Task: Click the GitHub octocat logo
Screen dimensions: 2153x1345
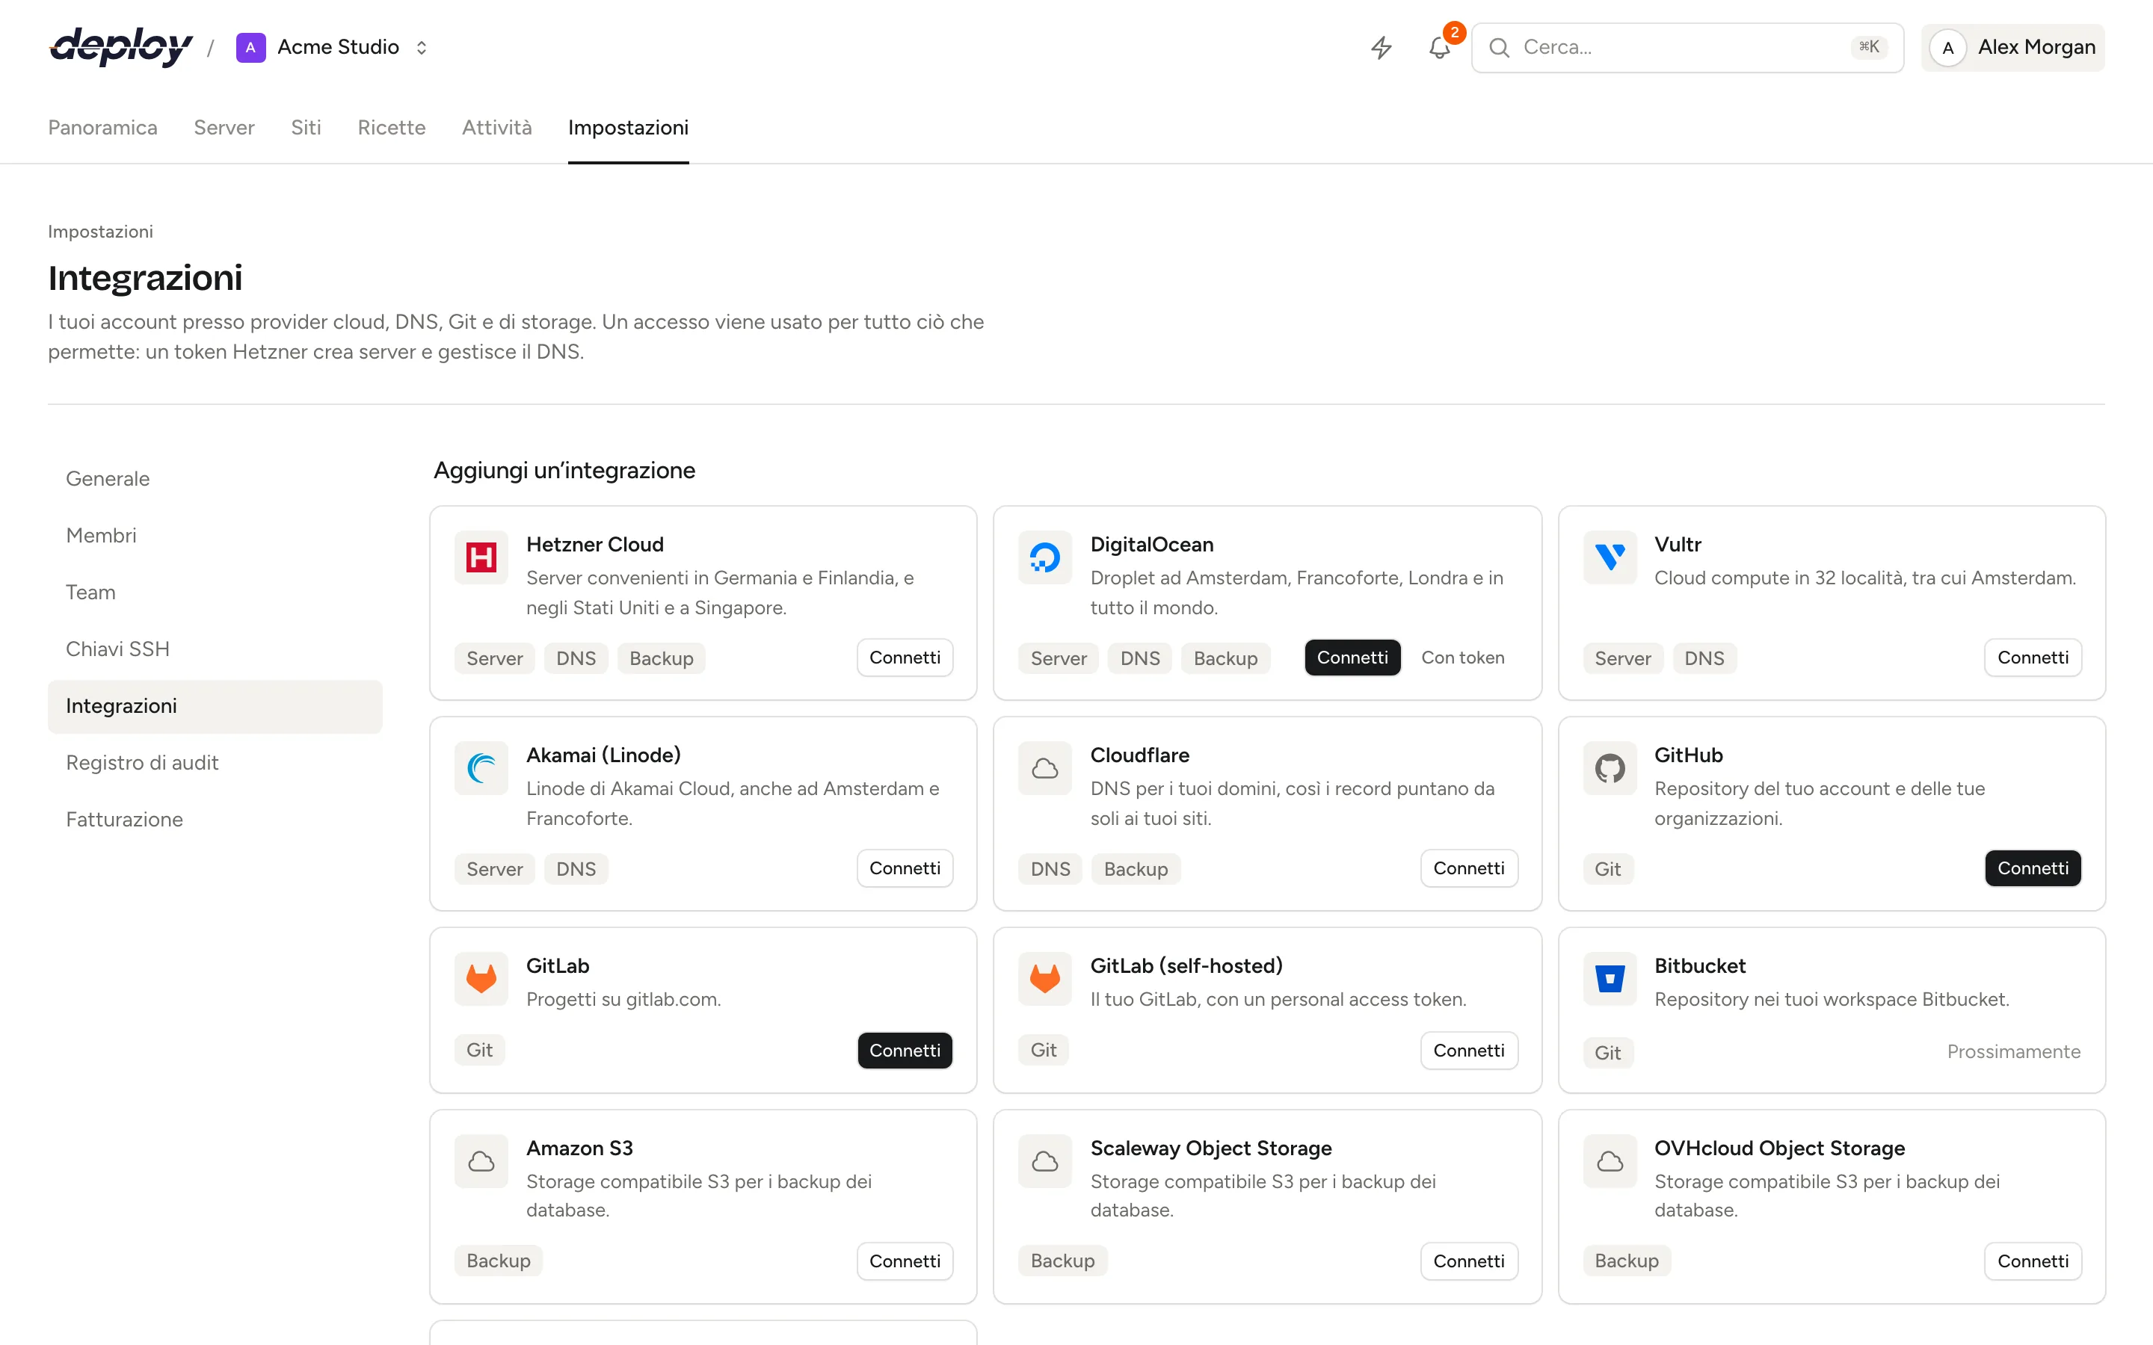Action: pos(1610,769)
